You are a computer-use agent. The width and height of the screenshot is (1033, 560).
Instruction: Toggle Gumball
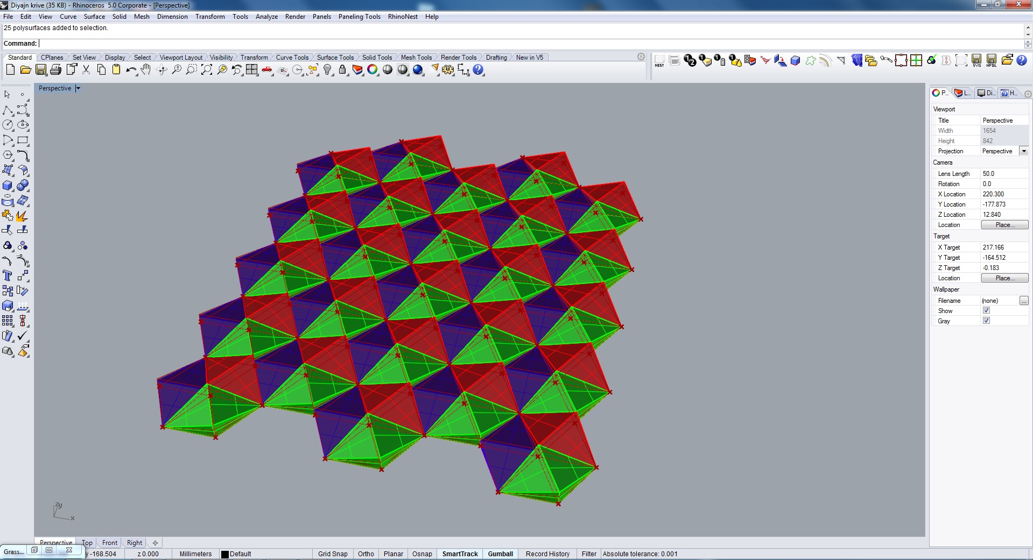click(501, 554)
